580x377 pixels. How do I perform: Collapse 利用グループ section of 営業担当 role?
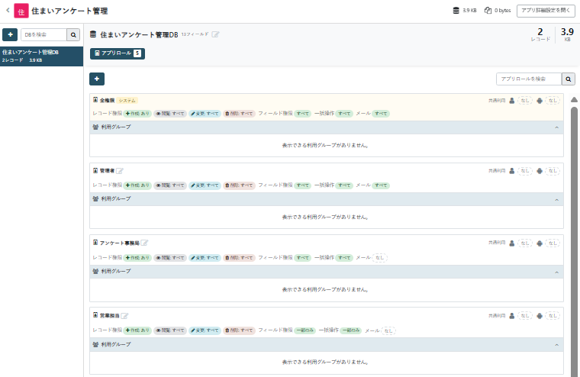click(x=556, y=345)
